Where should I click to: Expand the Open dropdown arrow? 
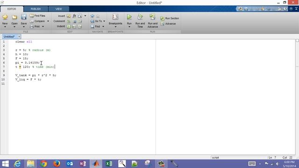pos(14,27)
